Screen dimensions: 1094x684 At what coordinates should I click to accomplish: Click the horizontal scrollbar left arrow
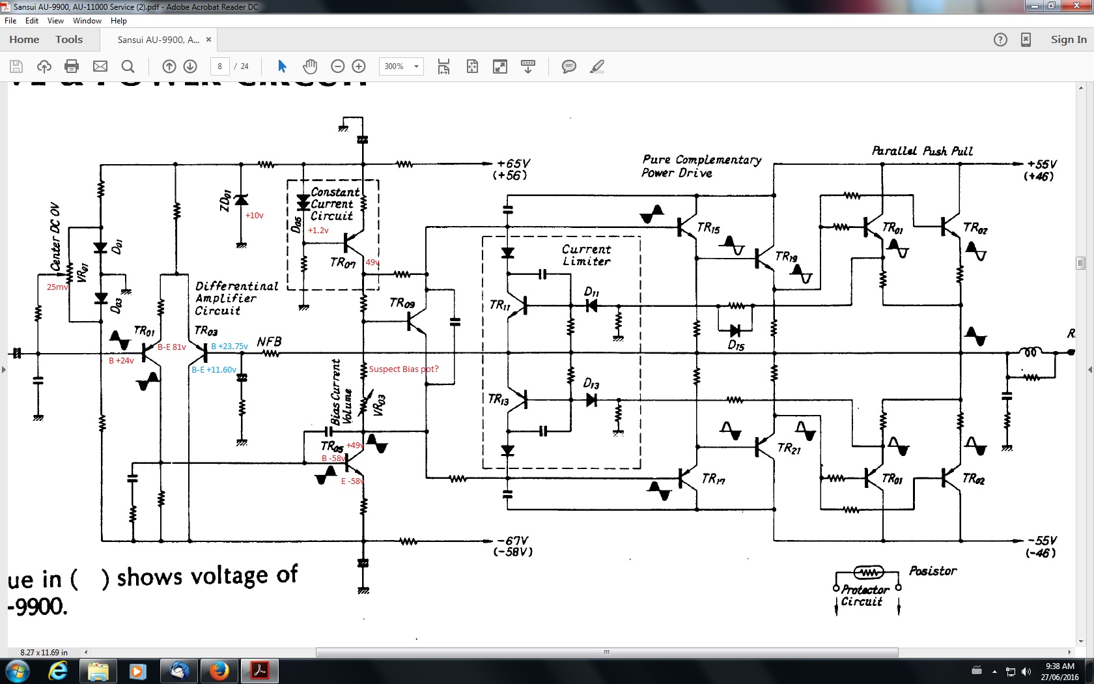click(x=85, y=652)
